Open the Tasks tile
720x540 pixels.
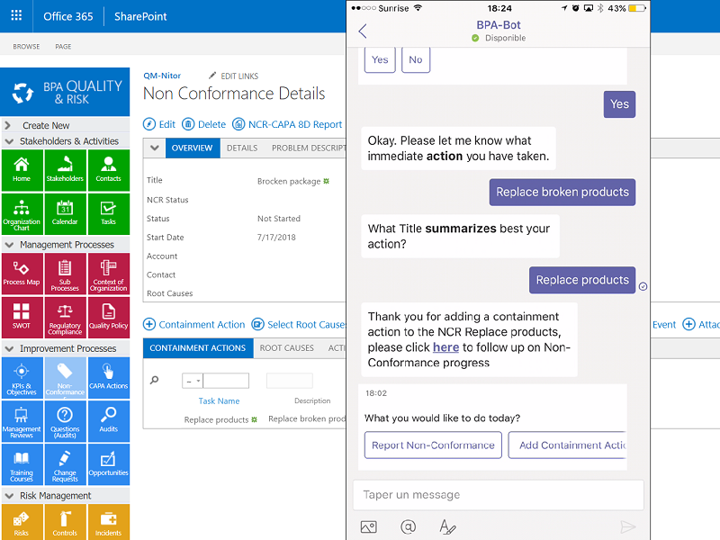(108, 214)
